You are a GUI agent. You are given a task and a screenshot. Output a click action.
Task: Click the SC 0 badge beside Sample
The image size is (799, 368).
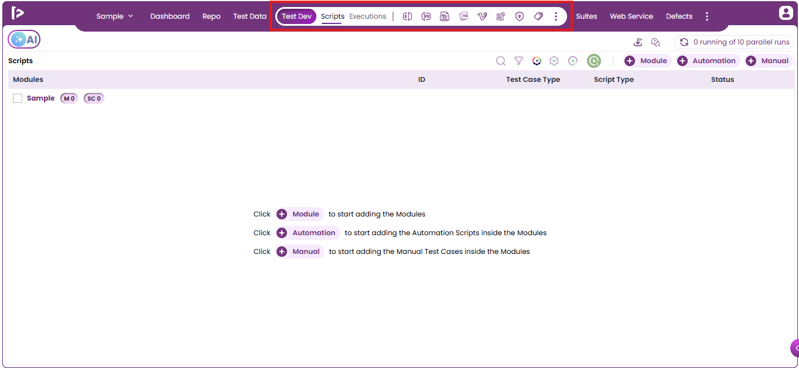94,98
